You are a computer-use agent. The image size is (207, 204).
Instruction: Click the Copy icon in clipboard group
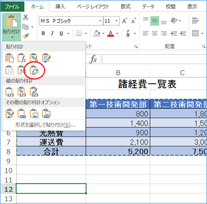coord(25,27)
